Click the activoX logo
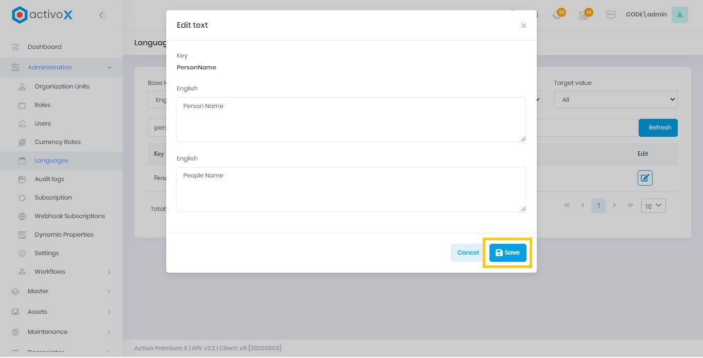The width and height of the screenshot is (703, 358). pos(42,15)
